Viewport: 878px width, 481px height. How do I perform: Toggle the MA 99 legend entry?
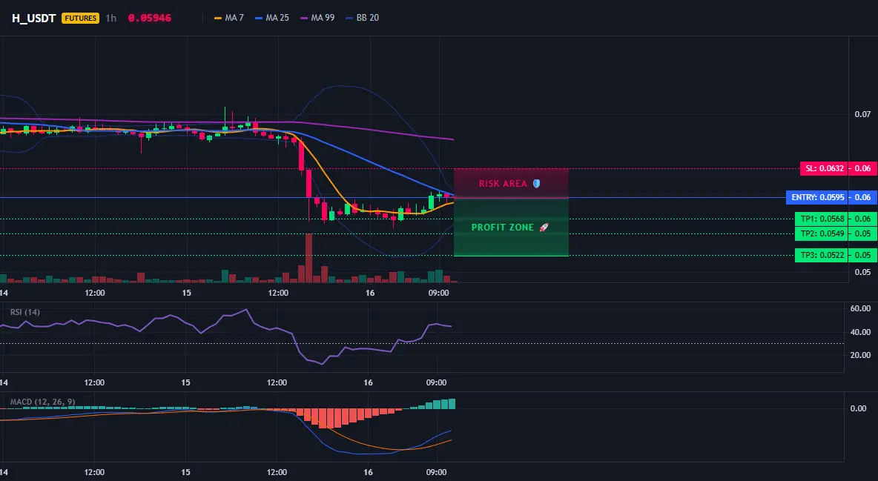tap(317, 18)
